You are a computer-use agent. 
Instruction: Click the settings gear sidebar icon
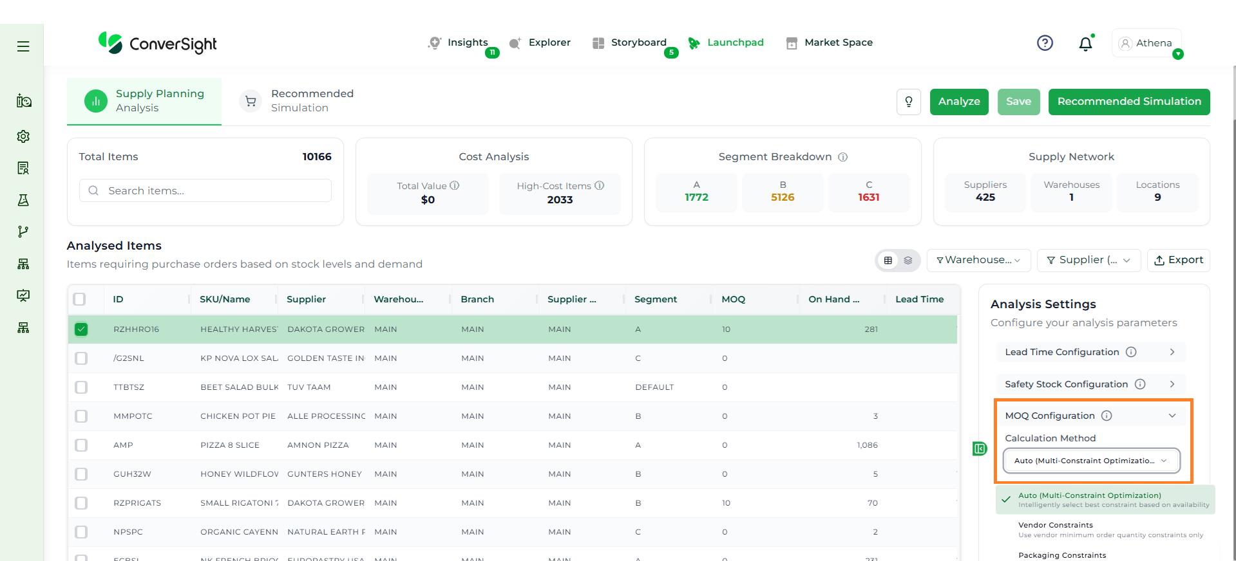coord(23,136)
